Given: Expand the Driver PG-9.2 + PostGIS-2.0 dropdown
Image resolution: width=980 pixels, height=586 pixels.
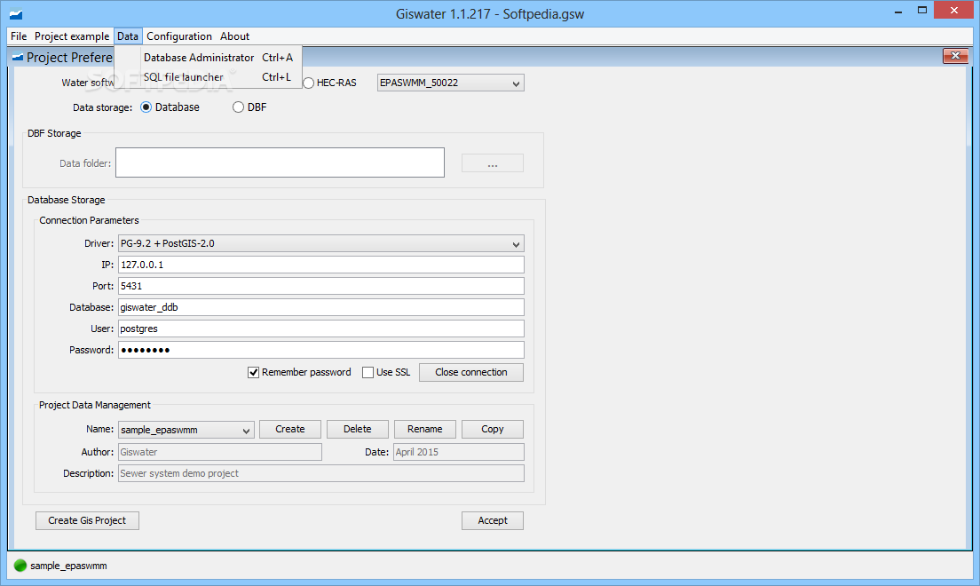Looking at the screenshot, I should pos(321,243).
